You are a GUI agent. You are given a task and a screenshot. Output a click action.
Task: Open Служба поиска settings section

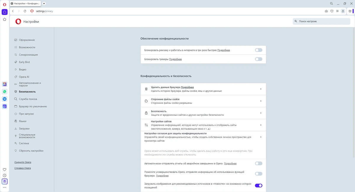28,99
